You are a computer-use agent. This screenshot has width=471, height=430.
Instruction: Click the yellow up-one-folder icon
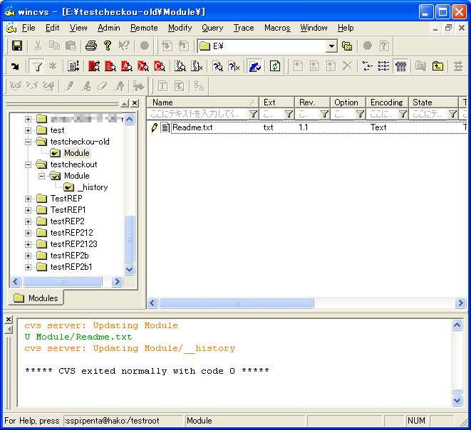pyautogui.click(x=438, y=66)
